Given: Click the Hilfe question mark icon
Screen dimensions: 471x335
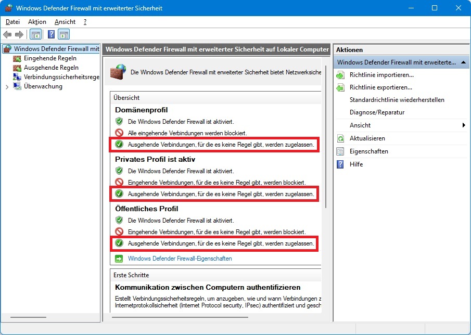Looking at the screenshot, I should pyautogui.click(x=340, y=164).
